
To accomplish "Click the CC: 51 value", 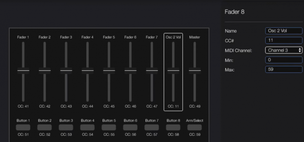I will pos(23,135).
